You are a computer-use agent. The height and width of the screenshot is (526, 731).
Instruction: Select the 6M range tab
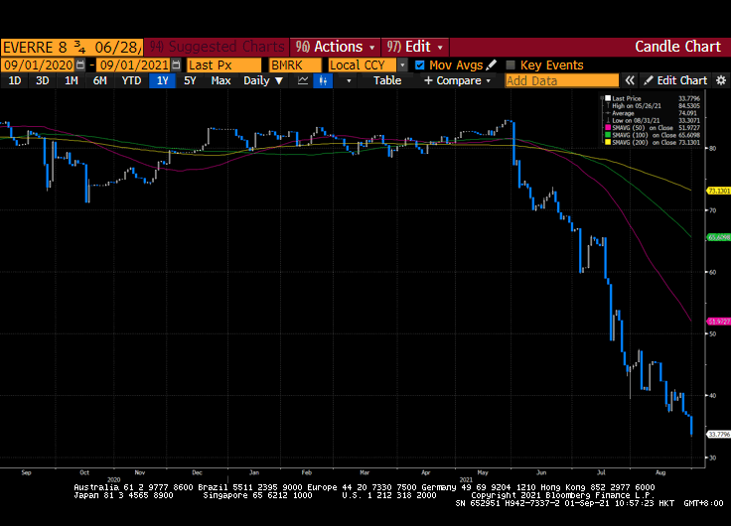(x=99, y=80)
